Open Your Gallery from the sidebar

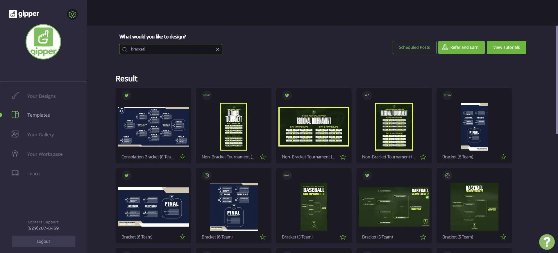(40, 135)
